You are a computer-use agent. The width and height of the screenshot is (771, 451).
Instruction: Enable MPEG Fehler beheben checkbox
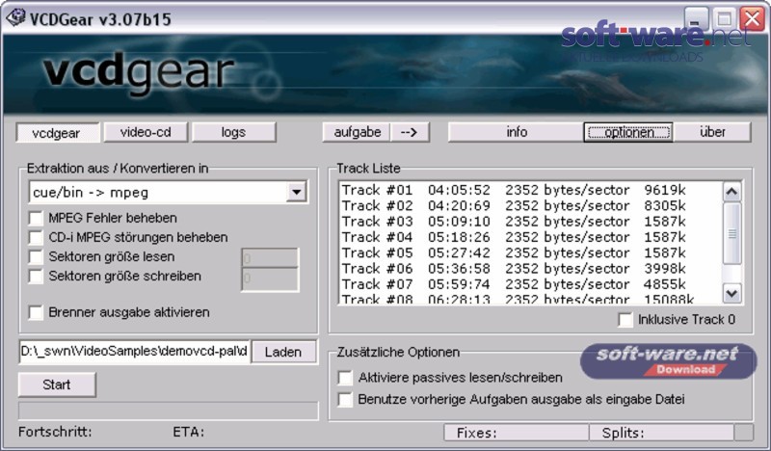[36, 218]
